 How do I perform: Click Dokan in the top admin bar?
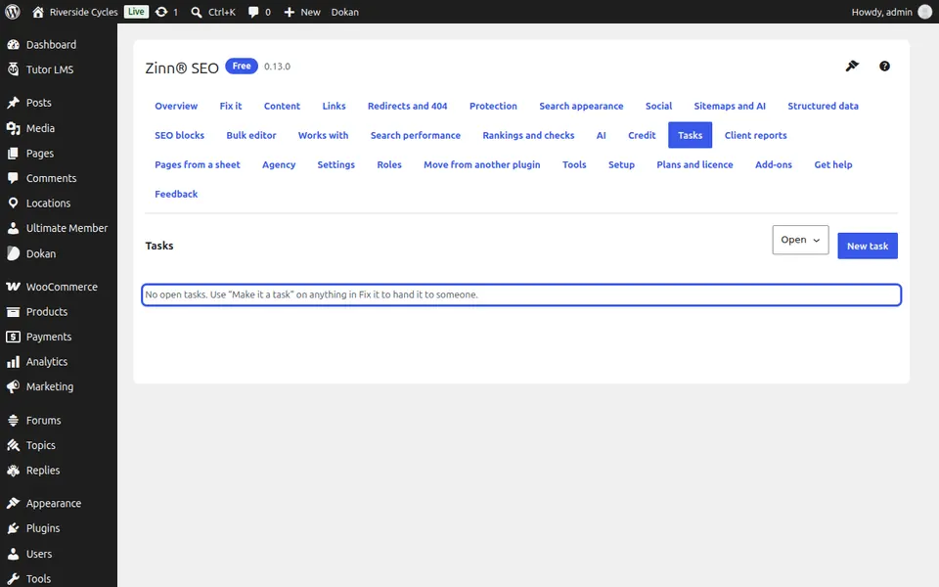(x=345, y=12)
